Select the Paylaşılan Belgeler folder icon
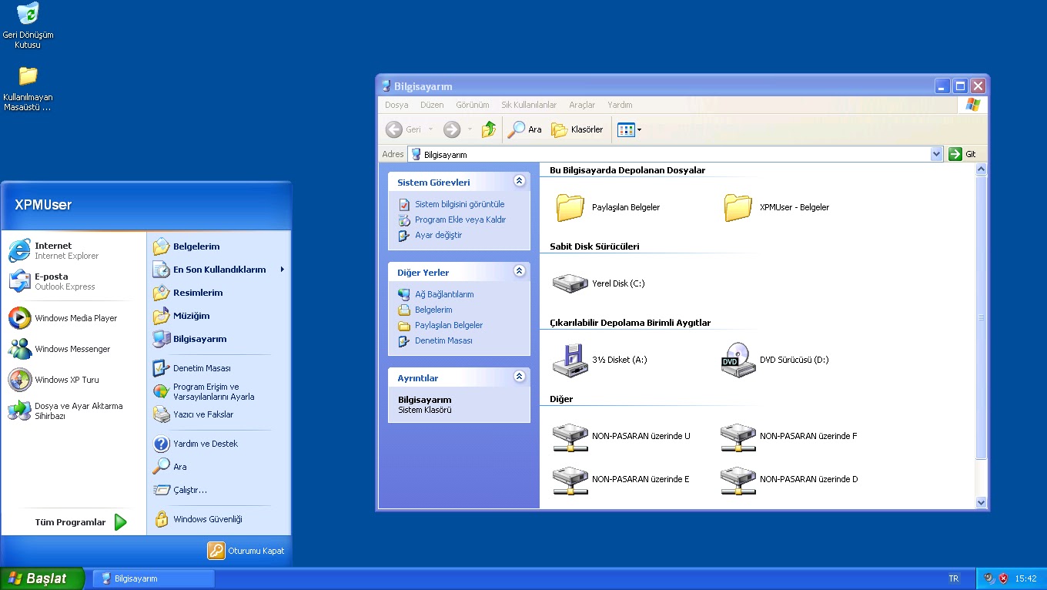Screen dimensions: 1047x590 570,207
